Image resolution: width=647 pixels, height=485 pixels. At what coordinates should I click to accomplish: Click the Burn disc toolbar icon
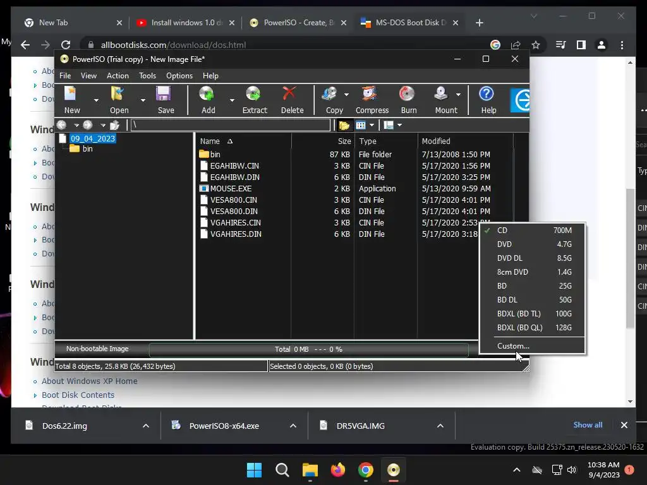click(407, 94)
